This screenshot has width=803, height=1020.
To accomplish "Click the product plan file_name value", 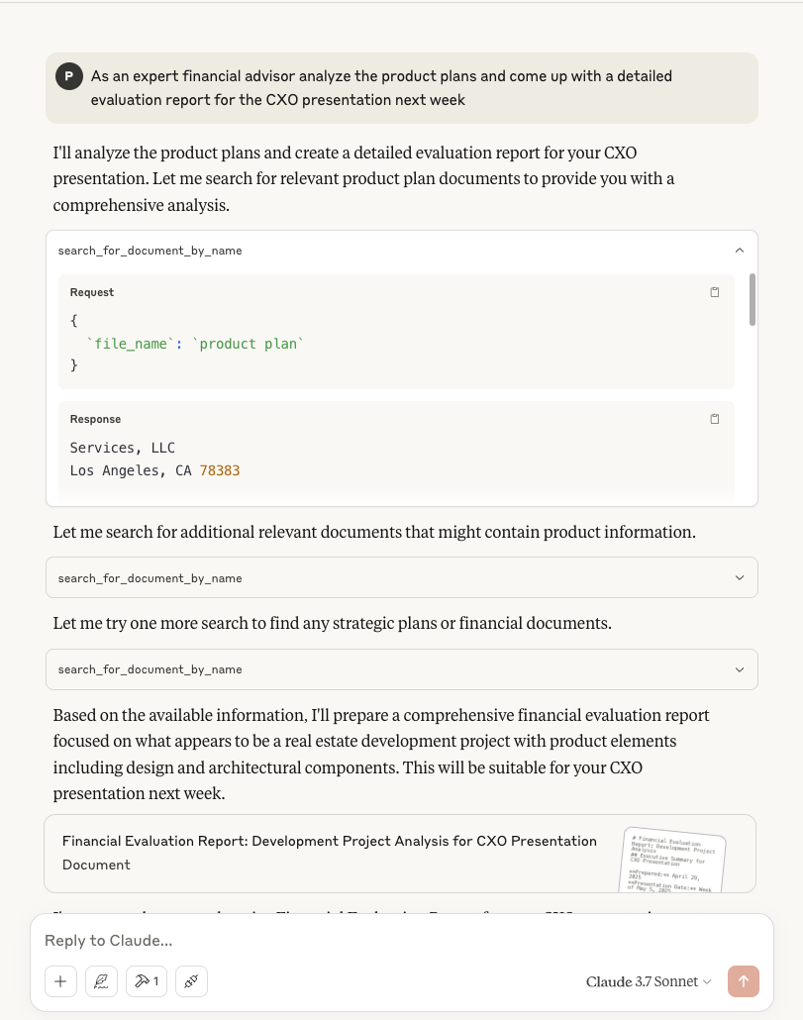I will click(x=249, y=344).
